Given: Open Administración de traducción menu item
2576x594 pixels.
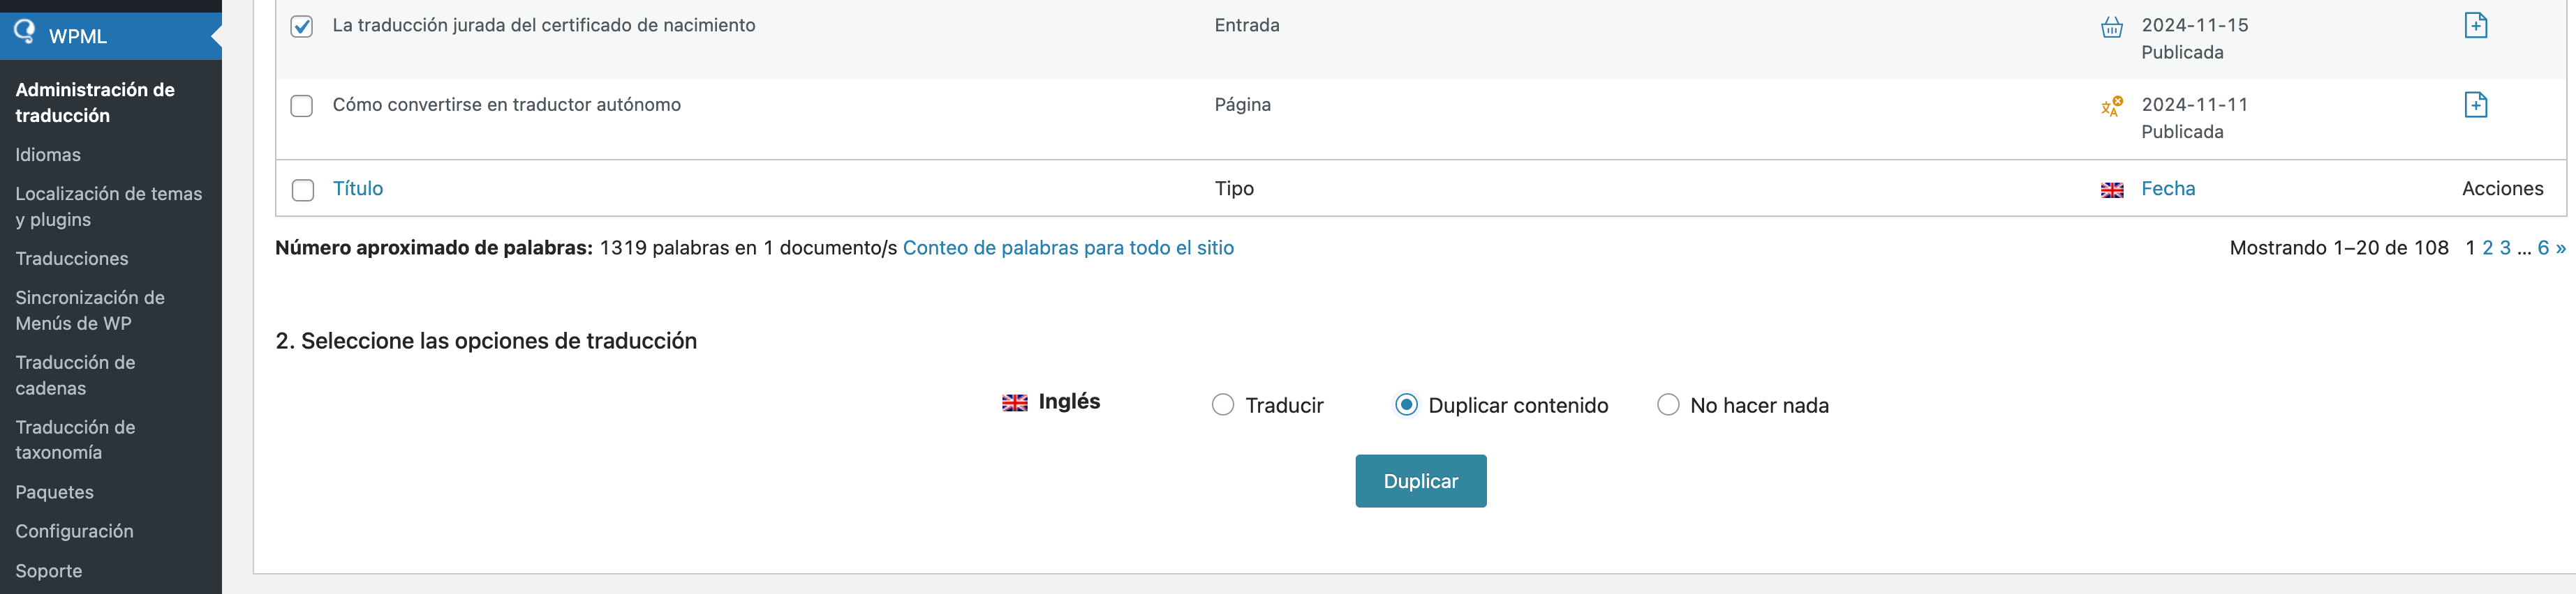Looking at the screenshot, I should [x=95, y=102].
